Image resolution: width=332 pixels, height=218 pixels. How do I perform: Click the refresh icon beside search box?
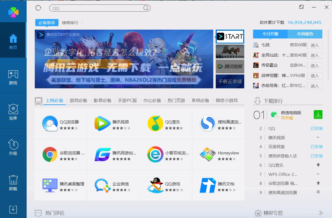tap(38, 8)
